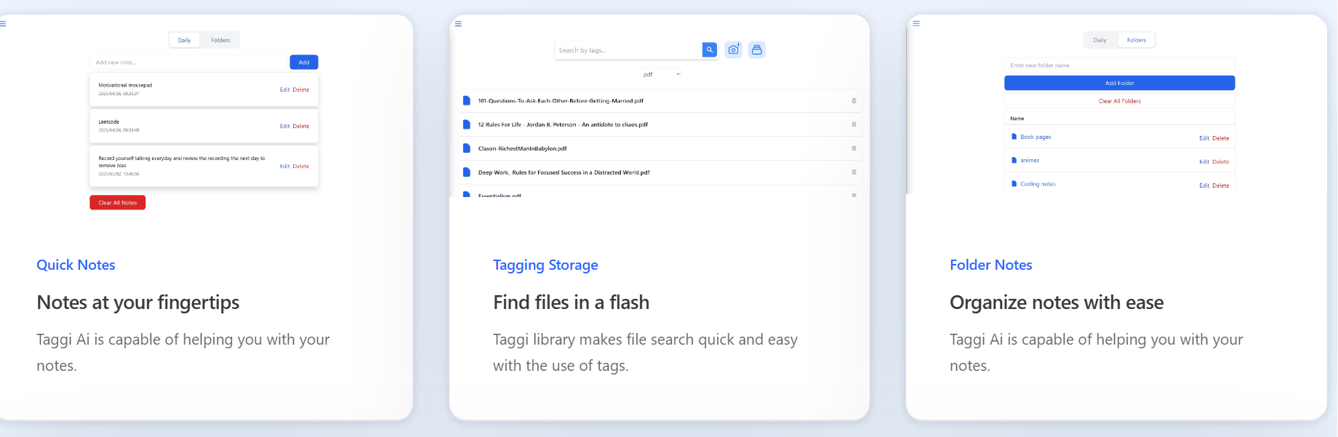Delete 12 Rules For Life pdf via trash icon
The image size is (1338, 437).
click(854, 124)
